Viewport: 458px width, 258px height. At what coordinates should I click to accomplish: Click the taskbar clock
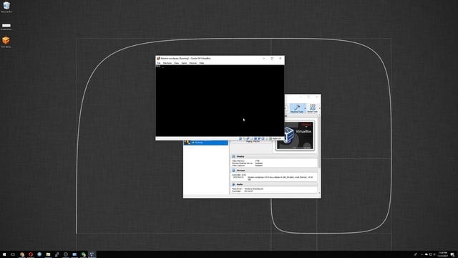[443, 254]
